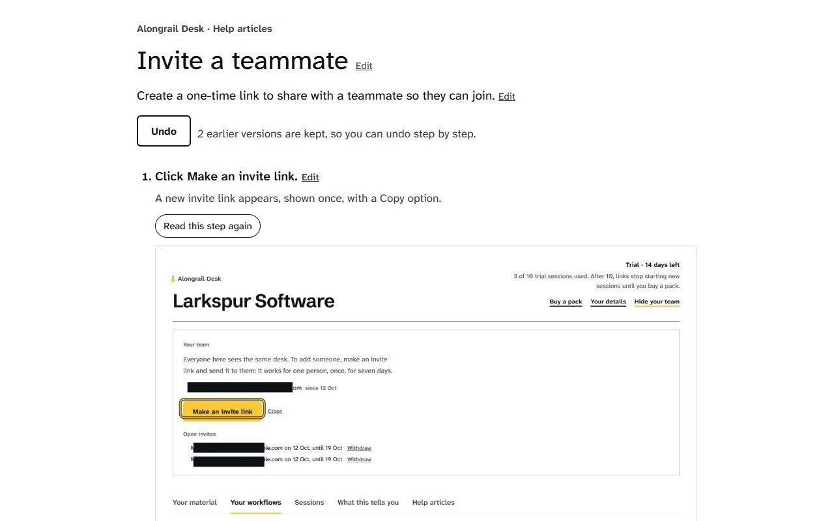Viewport: 834px width, 521px height.
Task: Open 'Your details' link
Action: [608, 302]
